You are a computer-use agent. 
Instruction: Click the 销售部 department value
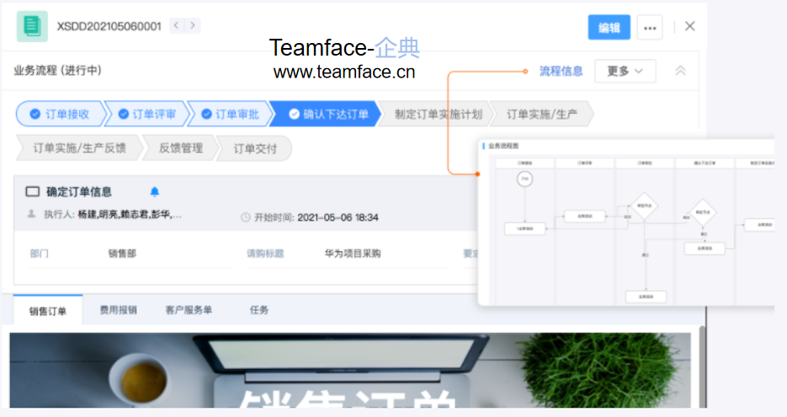click(122, 254)
